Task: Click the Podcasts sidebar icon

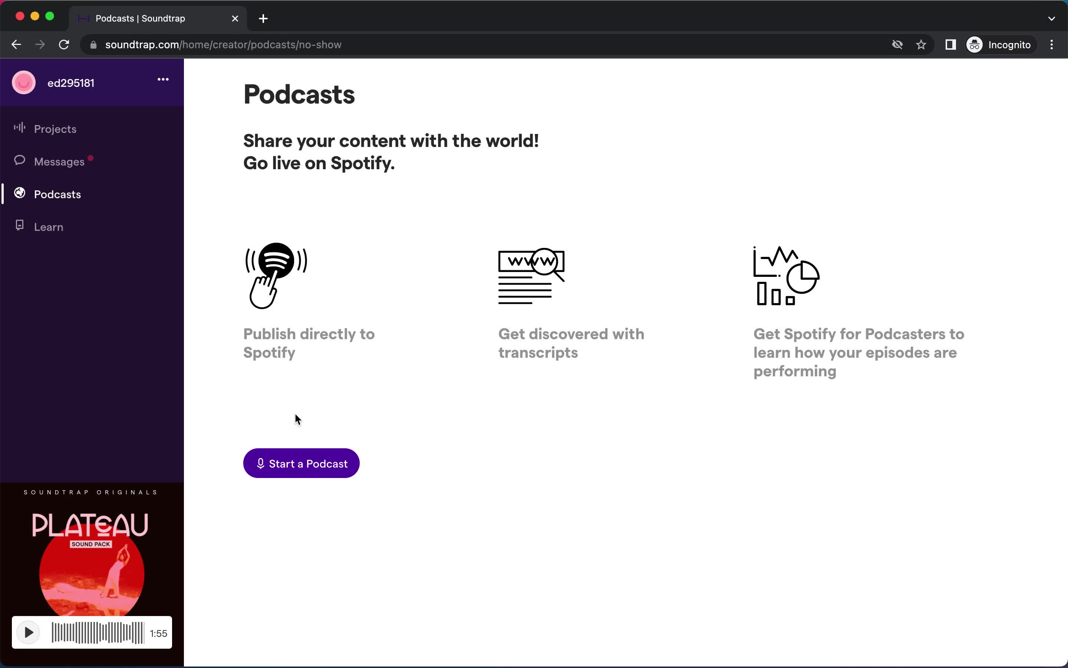Action: pyautogui.click(x=19, y=193)
